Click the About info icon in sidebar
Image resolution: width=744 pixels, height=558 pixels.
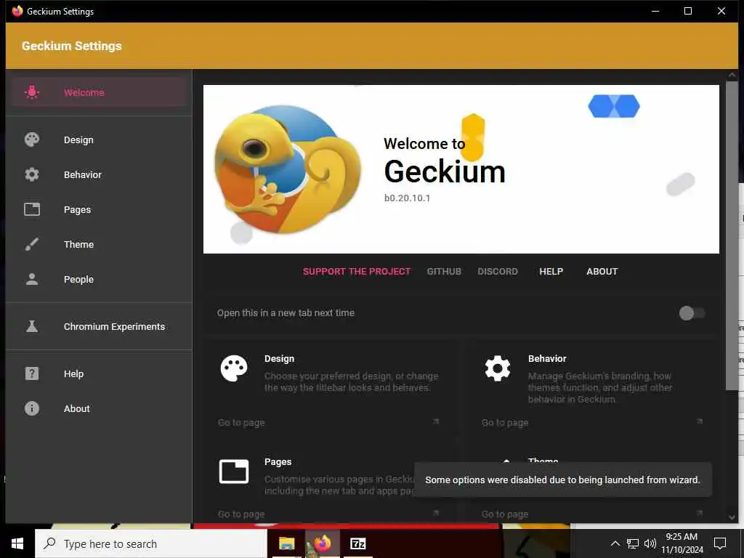pos(32,408)
